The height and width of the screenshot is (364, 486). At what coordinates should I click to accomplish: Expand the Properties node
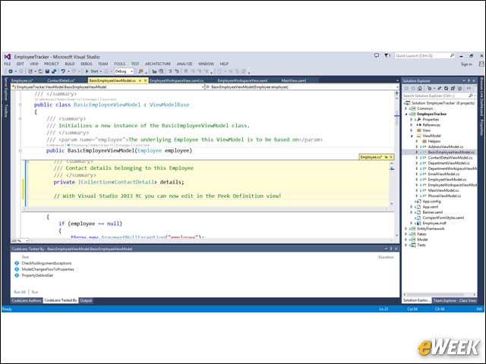[412, 120]
